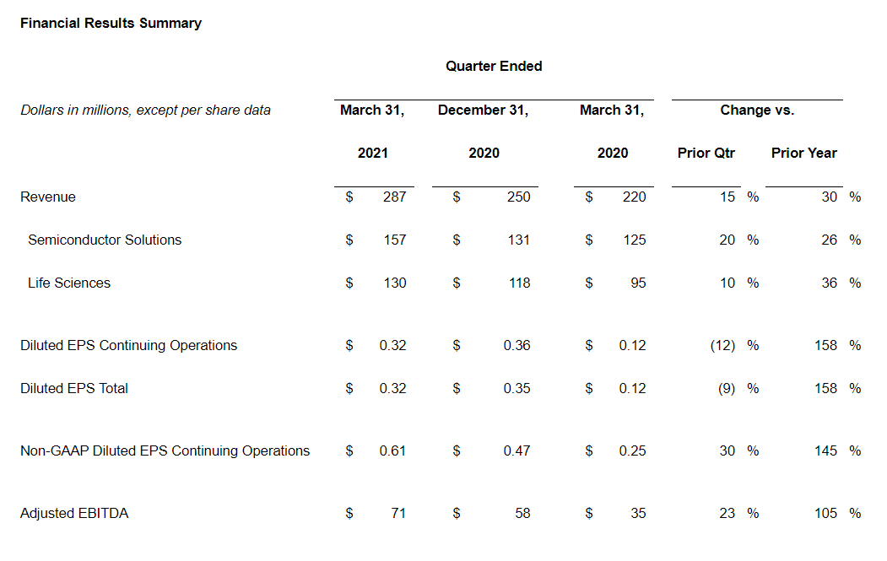887x561 pixels.
Task: Click the revenue value 250
Action: pos(518,197)
